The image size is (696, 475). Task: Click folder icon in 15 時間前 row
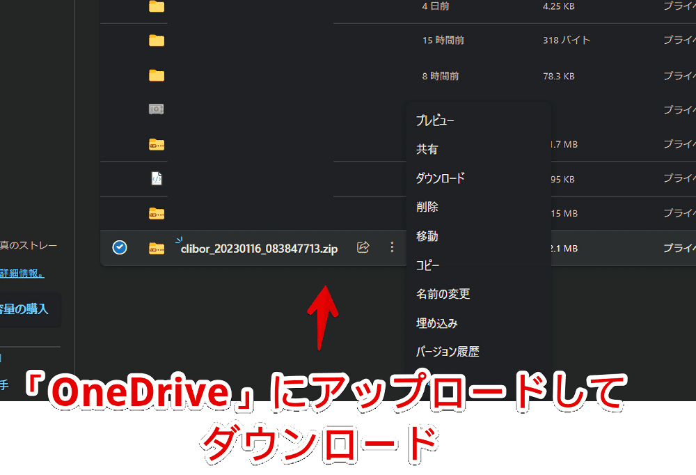pos(156,40)
